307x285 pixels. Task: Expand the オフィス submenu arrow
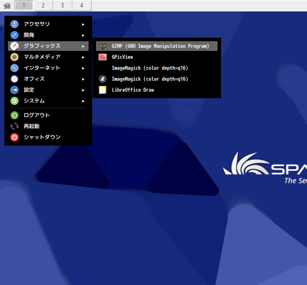point(83,79)
